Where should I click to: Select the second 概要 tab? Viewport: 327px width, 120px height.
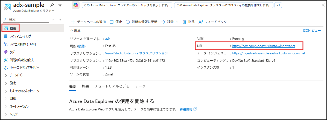click(x=86, y=86)
